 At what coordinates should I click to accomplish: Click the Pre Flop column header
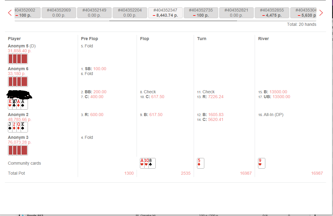90,39
